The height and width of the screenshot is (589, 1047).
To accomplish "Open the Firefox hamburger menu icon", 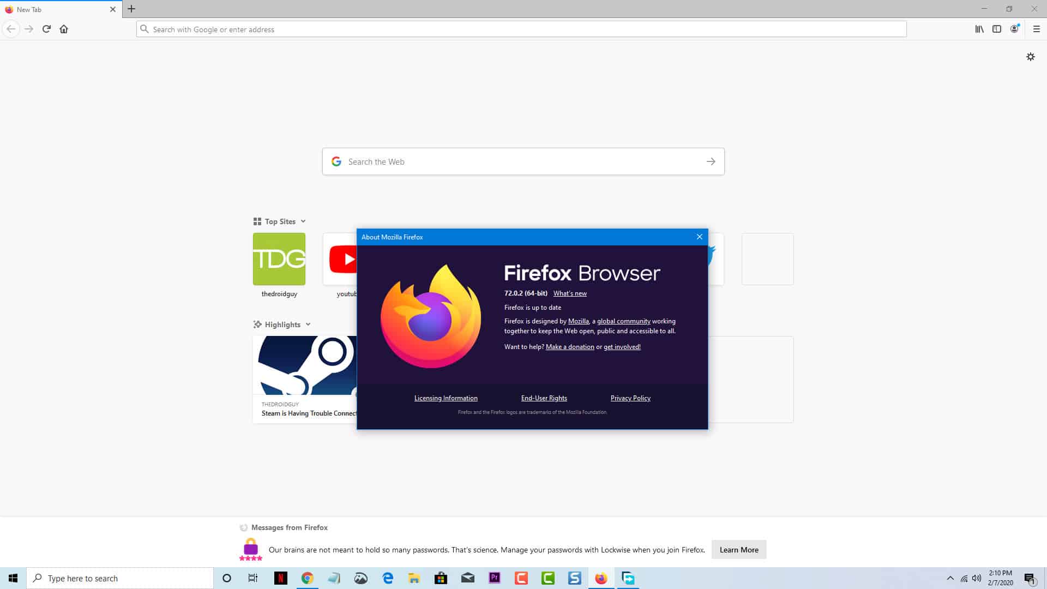I will (x=1036, y=29).
